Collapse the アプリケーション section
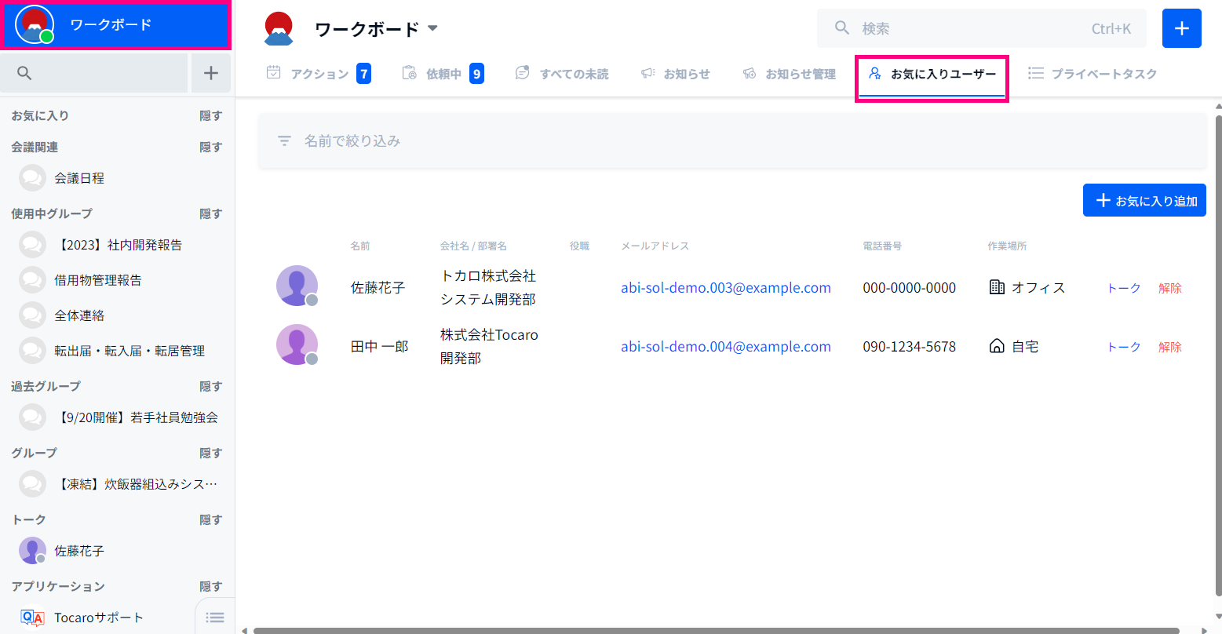 210,585
